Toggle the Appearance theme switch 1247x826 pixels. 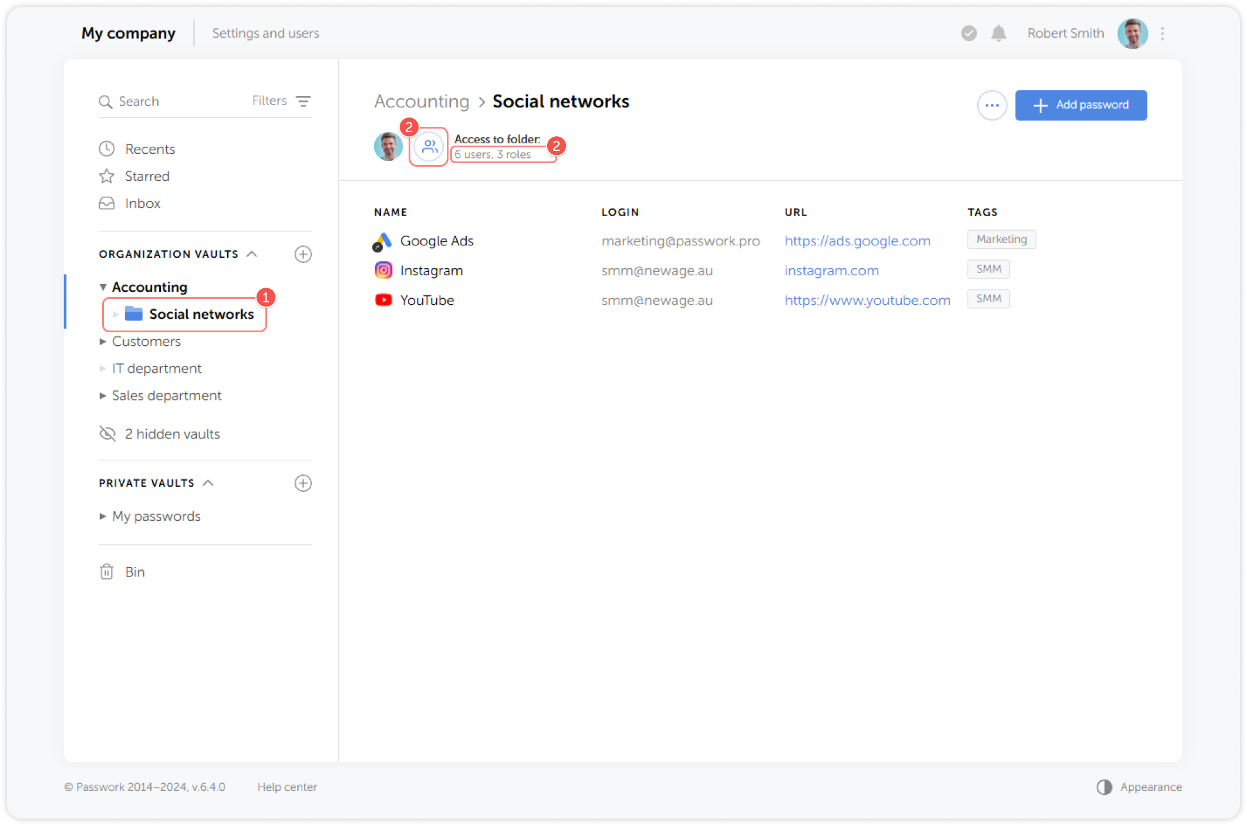(x=1104, y=787)
